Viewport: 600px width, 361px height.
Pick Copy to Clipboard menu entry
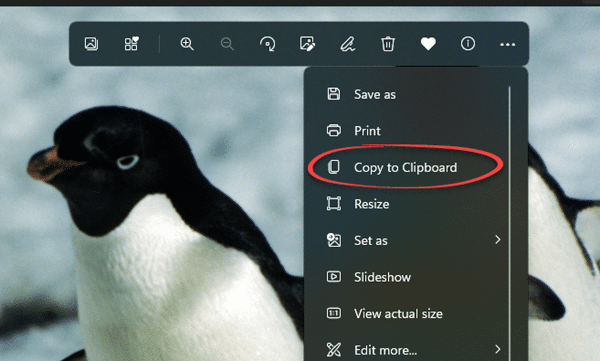point(405,167)
